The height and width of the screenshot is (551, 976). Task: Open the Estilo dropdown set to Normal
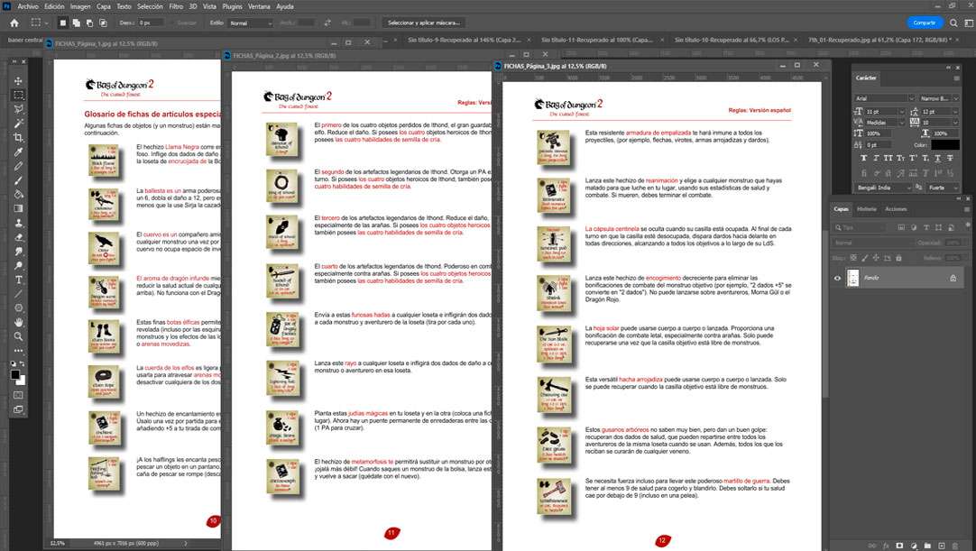pyautogui.click(x=252, y=23)
